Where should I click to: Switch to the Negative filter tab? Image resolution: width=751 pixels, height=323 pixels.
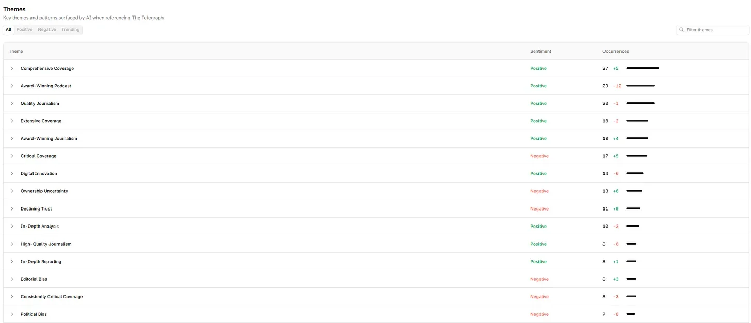(x=47, y=30)
